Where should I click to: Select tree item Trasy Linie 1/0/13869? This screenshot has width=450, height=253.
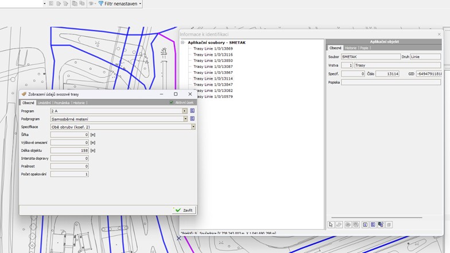[x=213, y=49]
